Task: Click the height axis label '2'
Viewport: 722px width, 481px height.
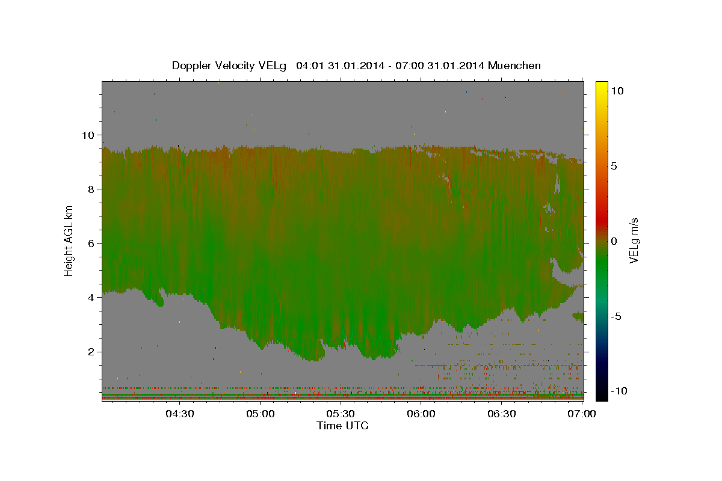Action: 90,352
